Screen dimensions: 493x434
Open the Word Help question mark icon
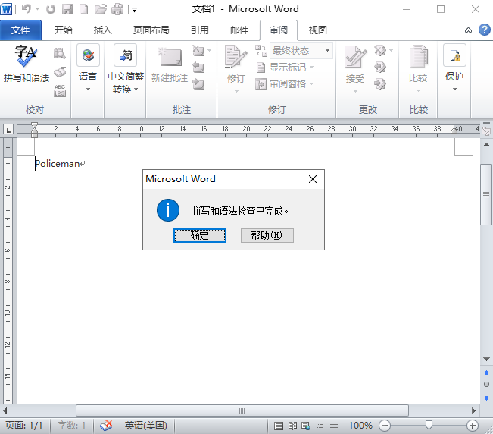click(483, 30)
